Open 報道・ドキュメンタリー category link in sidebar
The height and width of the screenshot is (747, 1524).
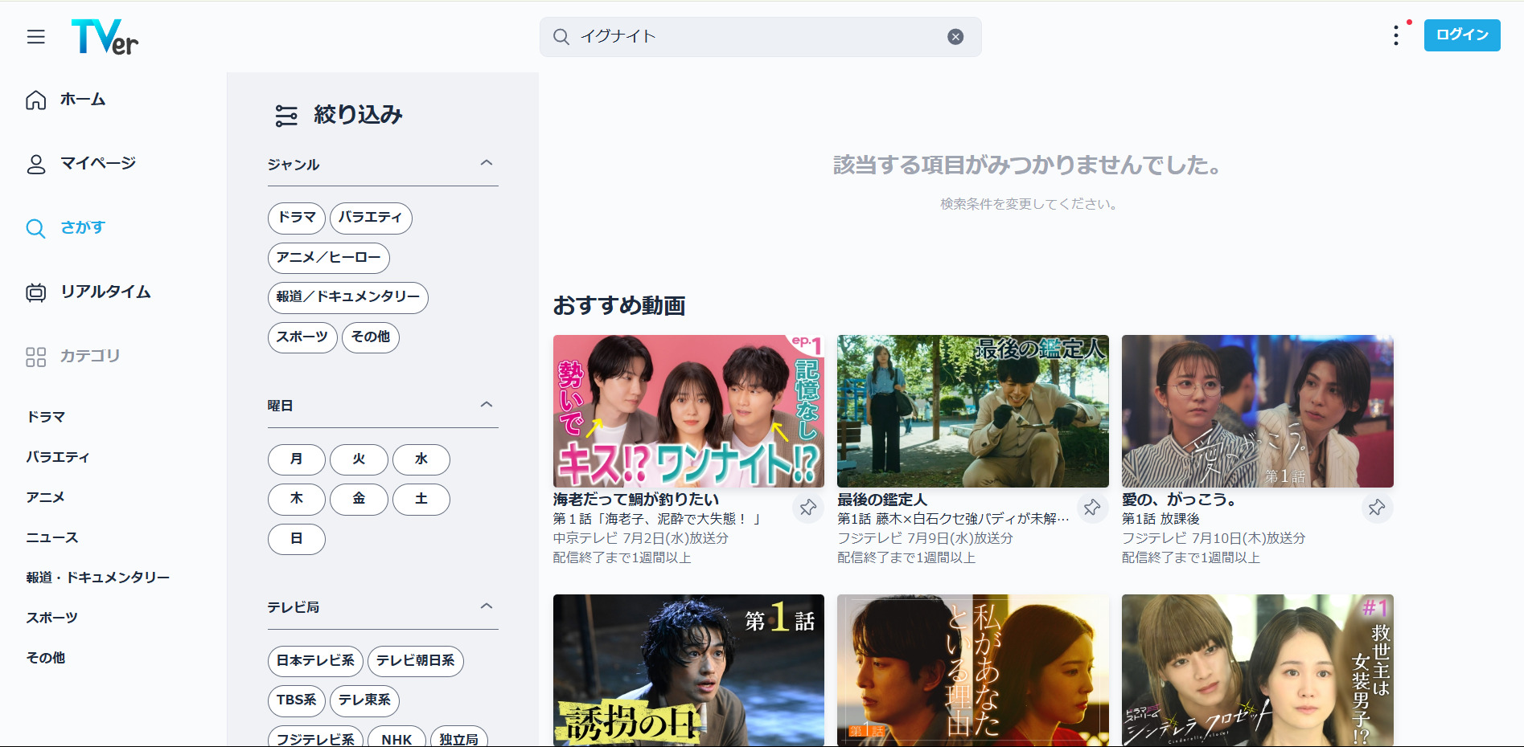(98, 578)
